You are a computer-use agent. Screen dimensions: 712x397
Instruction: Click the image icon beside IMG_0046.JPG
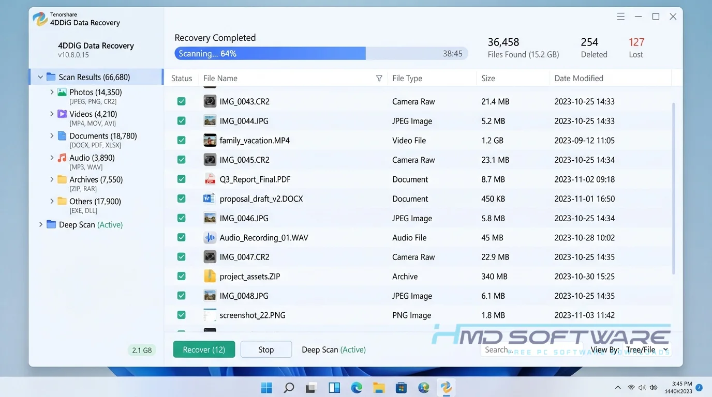[210, 218]
